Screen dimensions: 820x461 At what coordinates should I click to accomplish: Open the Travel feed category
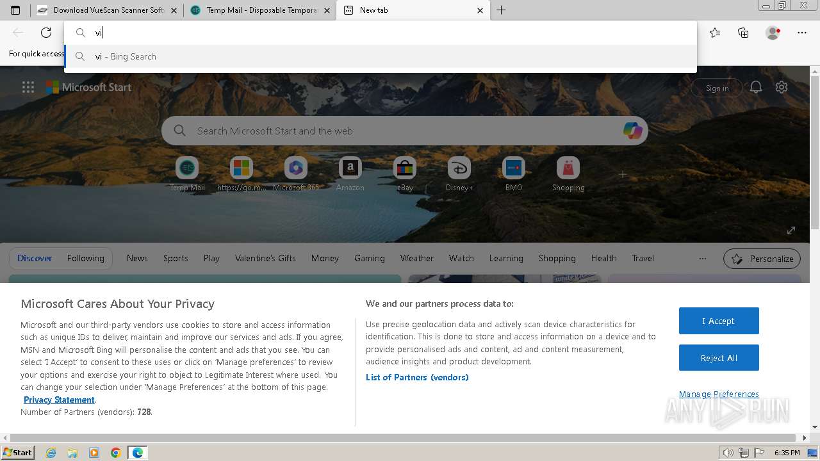pyautogui.click(x=643, y=259)
